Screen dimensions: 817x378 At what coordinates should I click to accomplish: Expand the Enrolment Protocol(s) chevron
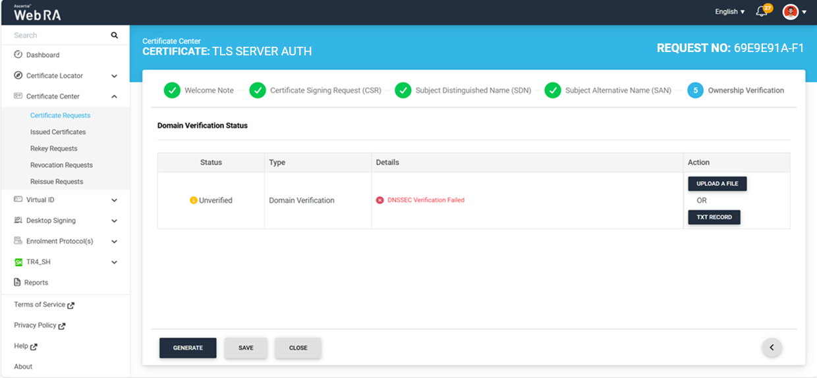tap(114, 242)
